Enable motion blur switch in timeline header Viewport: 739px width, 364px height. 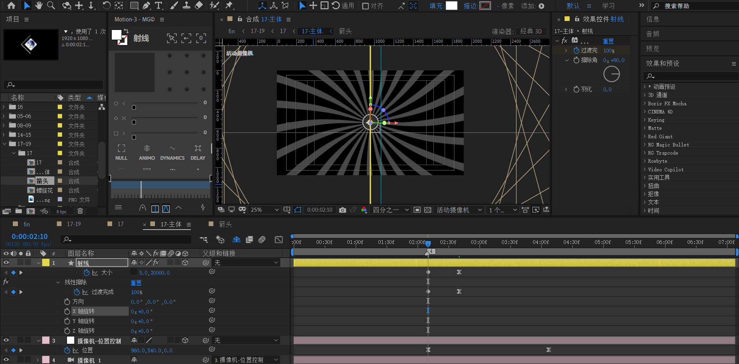click(262, 239)
